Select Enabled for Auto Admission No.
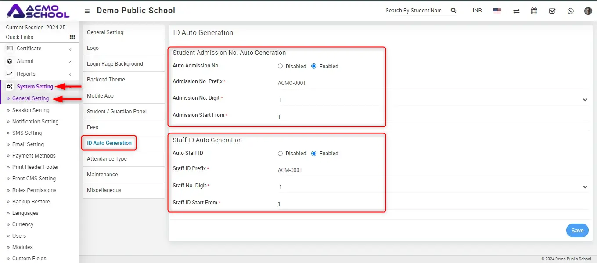The height and width of the screenshot is (263, 597). [x=314, y=66]
